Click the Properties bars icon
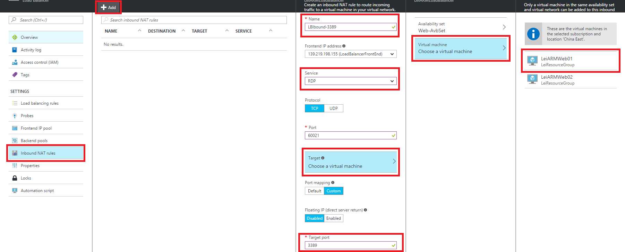Screen dimensions: 625x252 [15, 165]
